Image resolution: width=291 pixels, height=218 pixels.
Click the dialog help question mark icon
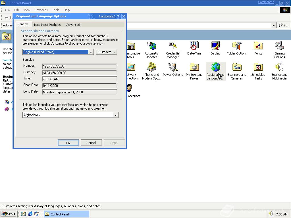click(x=118, y=16)
